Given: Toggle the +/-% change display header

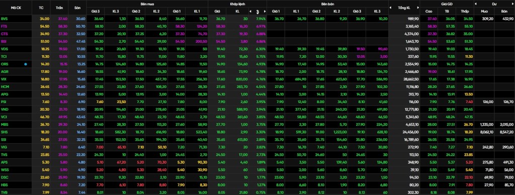Looking at the screenshot, I should [257, 11].
